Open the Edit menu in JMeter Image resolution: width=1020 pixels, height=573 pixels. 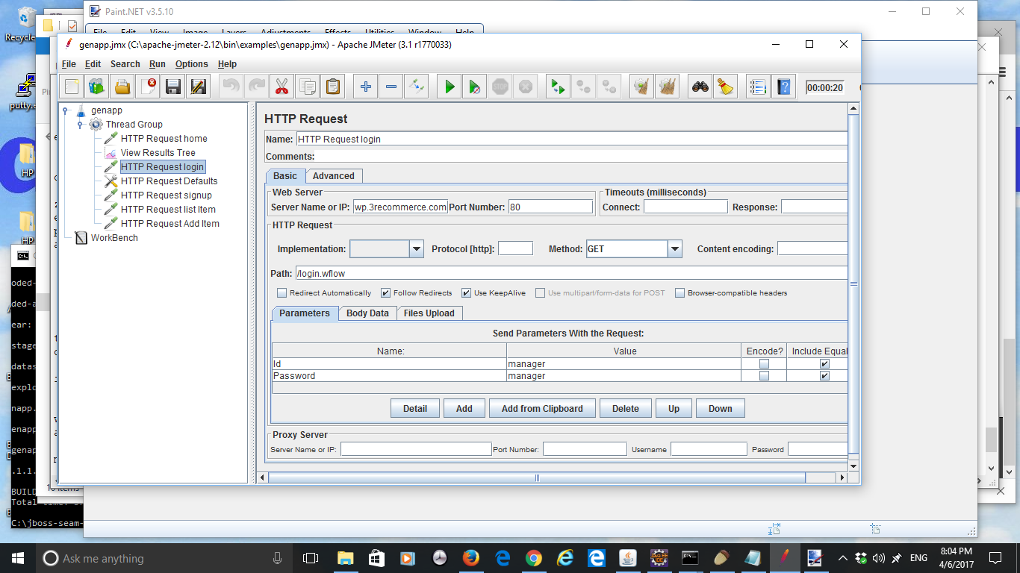coord(93,64)
